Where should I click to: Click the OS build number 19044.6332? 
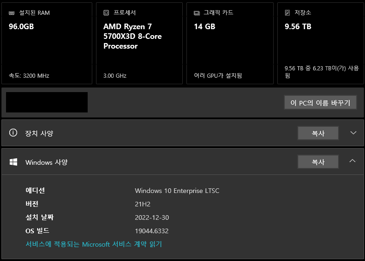152,230
